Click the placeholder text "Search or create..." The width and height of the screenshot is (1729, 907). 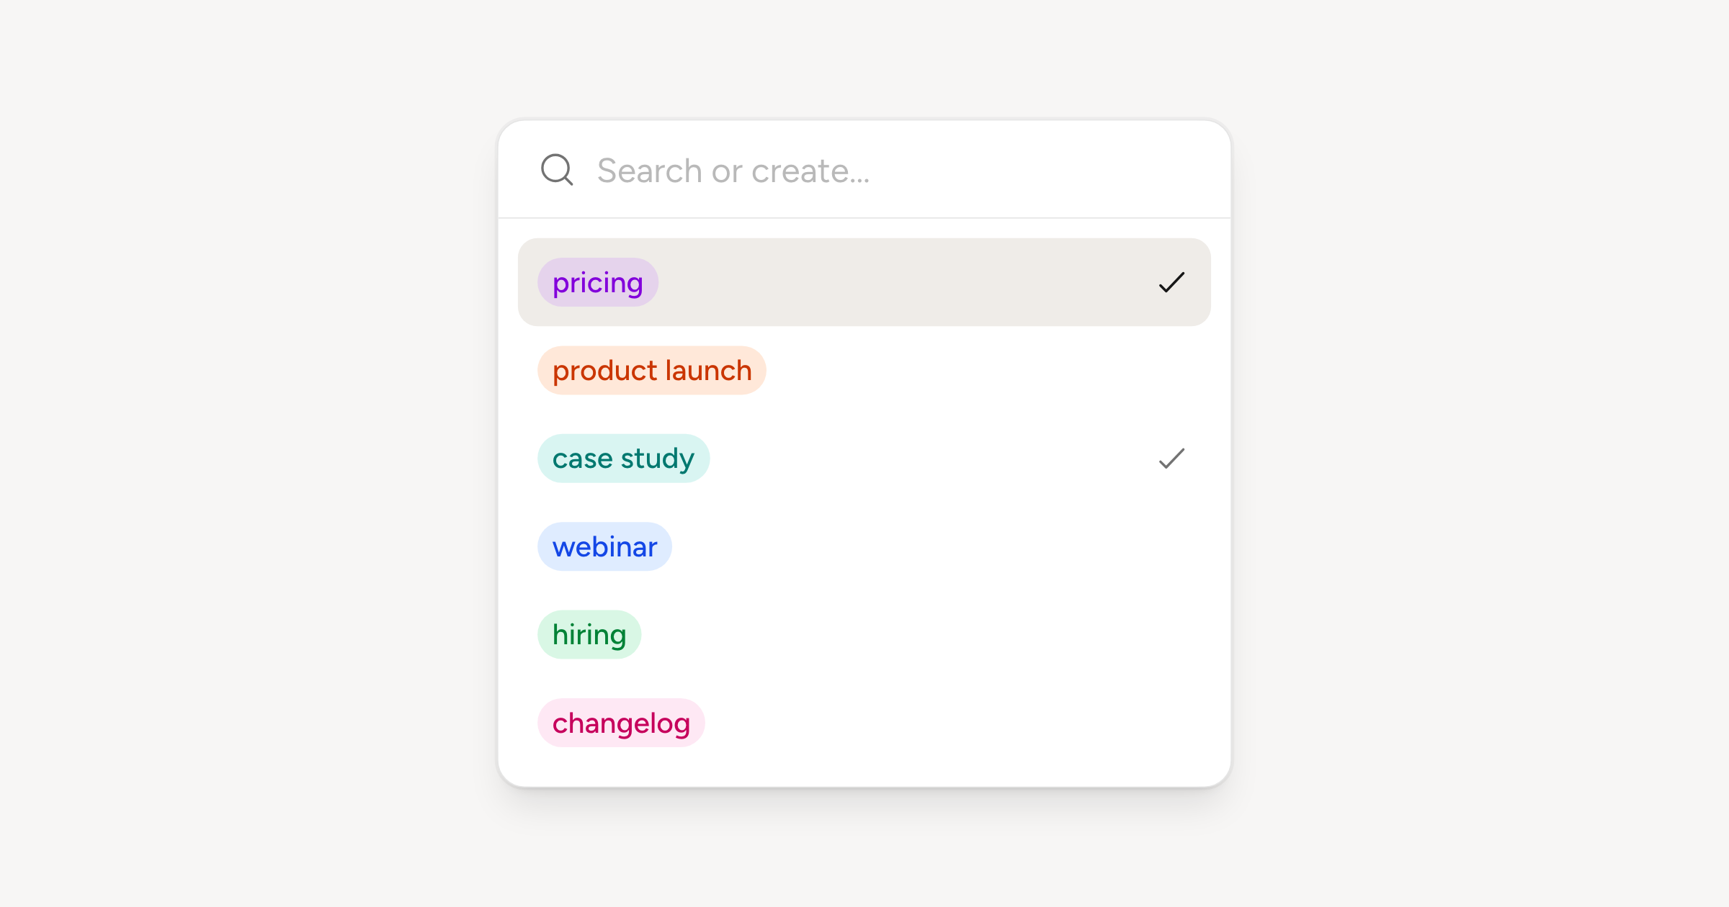coord(733,171)
